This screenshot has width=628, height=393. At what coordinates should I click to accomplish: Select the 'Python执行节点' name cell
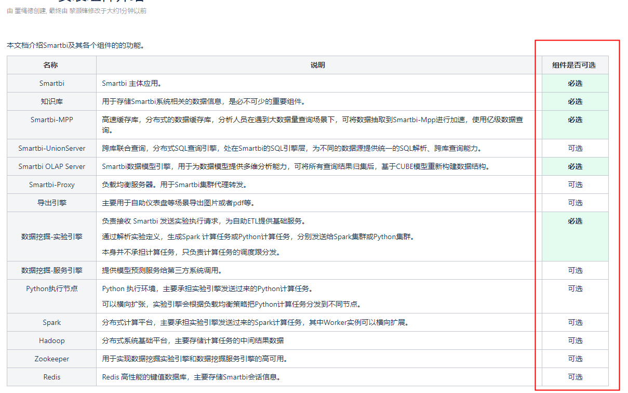pos(51,296)
